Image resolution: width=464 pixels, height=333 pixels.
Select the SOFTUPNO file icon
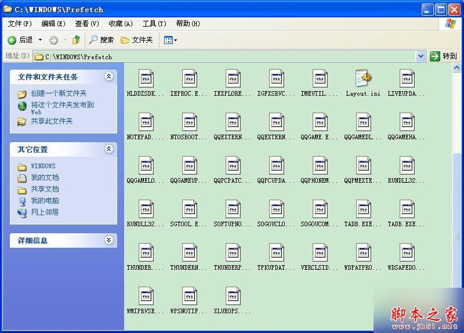[x=233, y=209]
